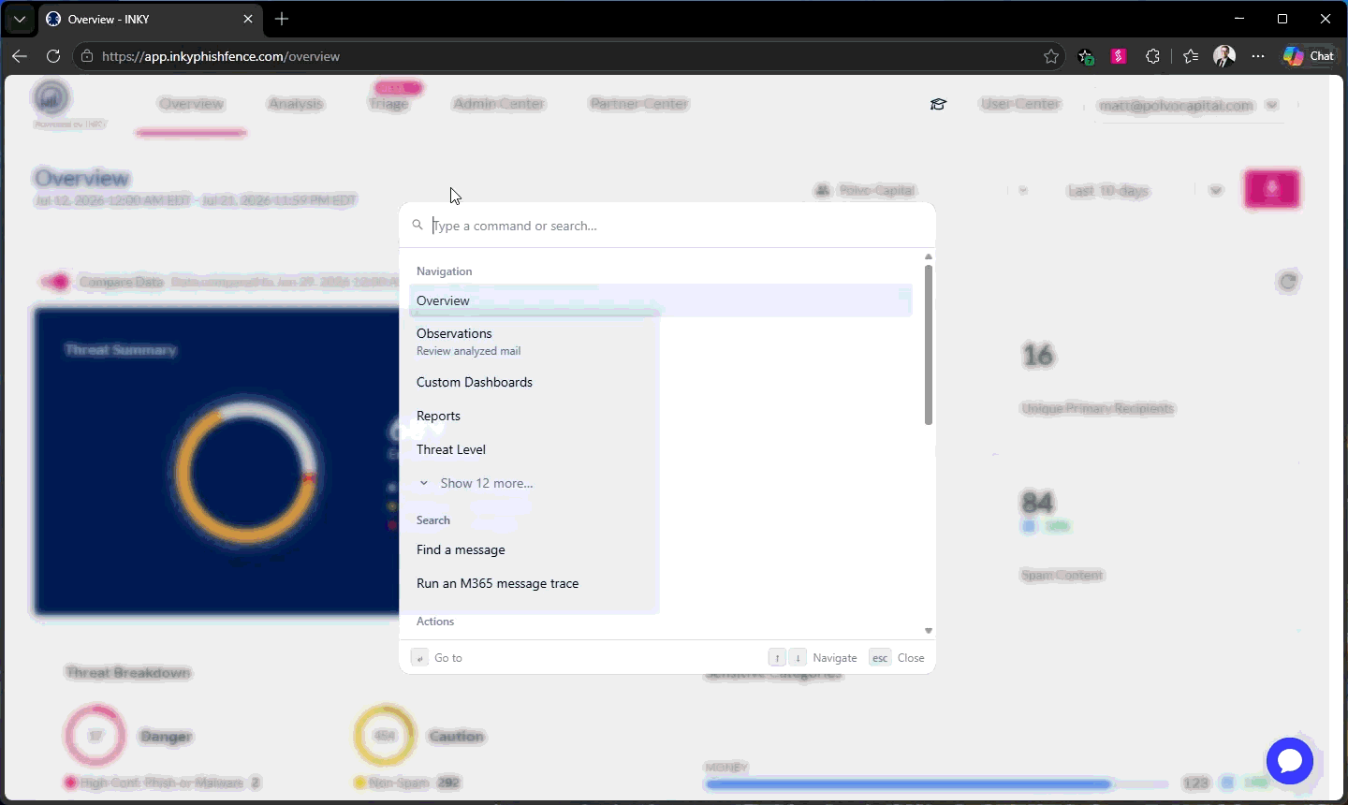Viewport: 1348px width, 805px height.
Task: Click the Overview tab in the header
Action: [191, 104]
